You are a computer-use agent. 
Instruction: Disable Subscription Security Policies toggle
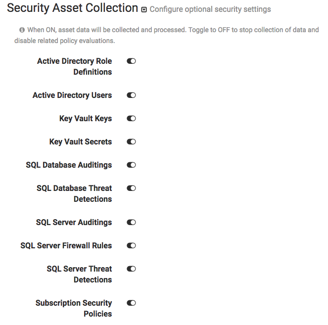pos(131,303)
